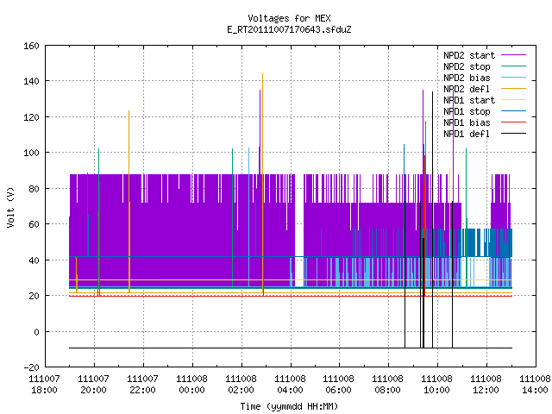Click the 10:00 x-axis time label
The image size is (552, 414).
click(x=436, y=390)
